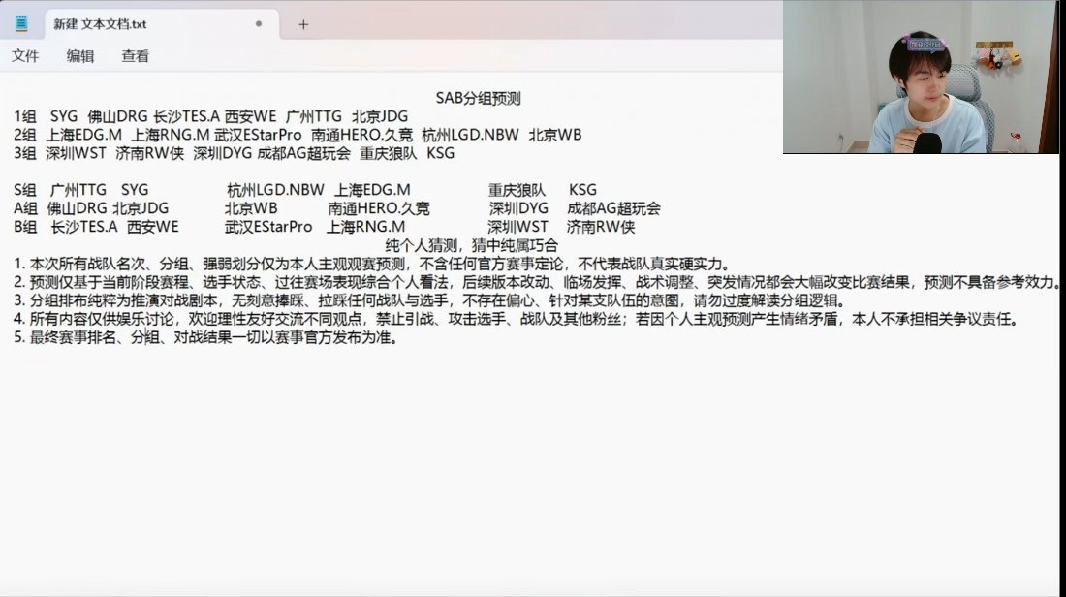Click 杭州LGD.NBW in the S组 row
1066x597 pixels.
[275, 190]
